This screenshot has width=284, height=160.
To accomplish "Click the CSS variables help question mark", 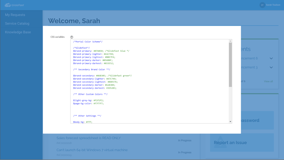I will tap(72, 37).
